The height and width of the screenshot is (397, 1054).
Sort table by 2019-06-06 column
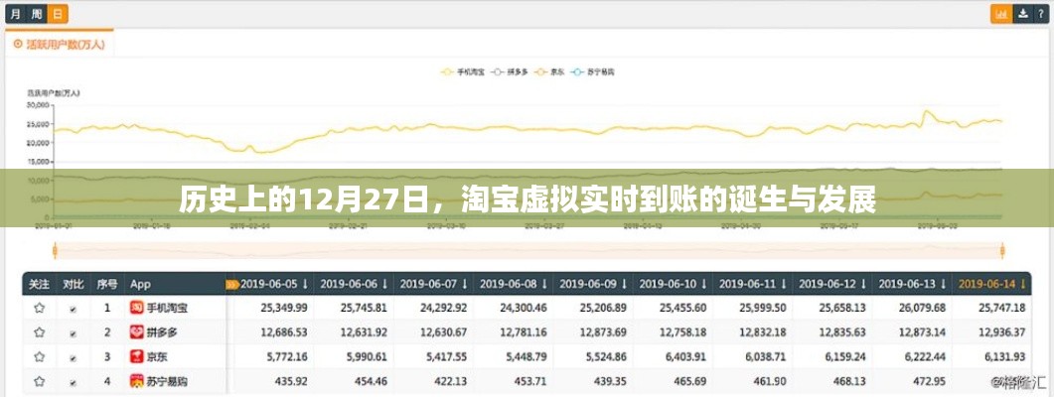[x=354, y=284]
